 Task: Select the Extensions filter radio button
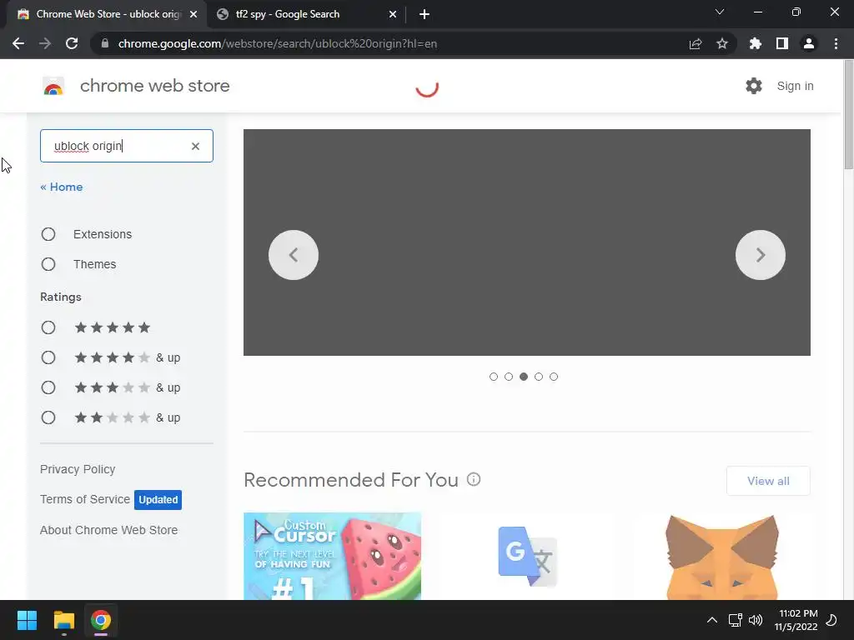pyautogui.click(x=48, y=234)
